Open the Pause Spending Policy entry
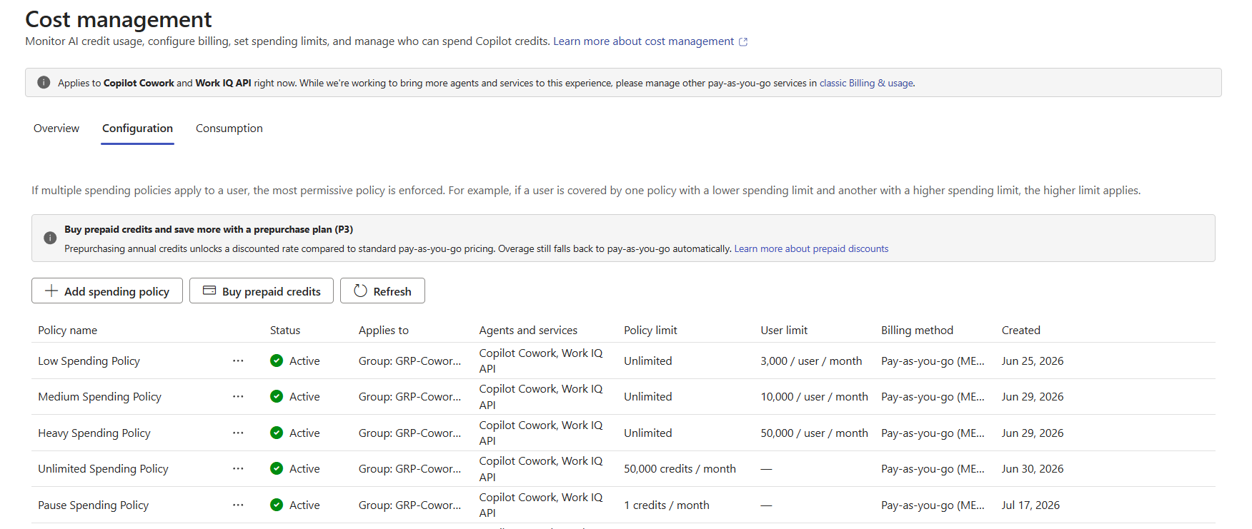Screen dimensions: 1252x529 point(93,505)
